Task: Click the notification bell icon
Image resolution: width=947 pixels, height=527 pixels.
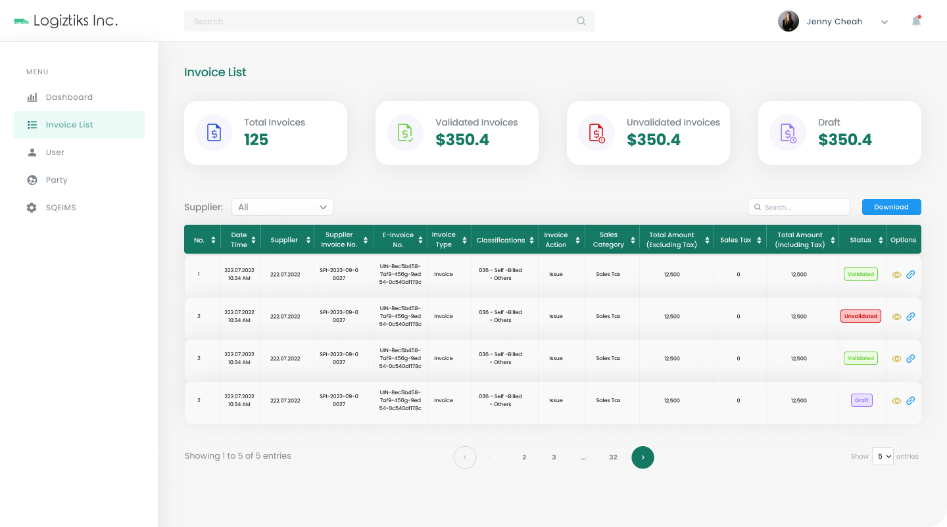Action: [916, 21]
